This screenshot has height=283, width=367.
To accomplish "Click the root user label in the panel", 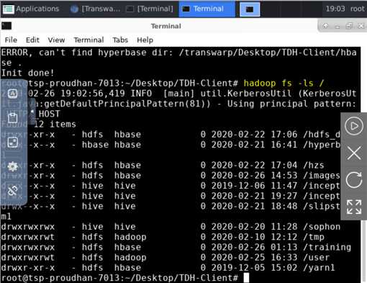I will click(357, 9).
